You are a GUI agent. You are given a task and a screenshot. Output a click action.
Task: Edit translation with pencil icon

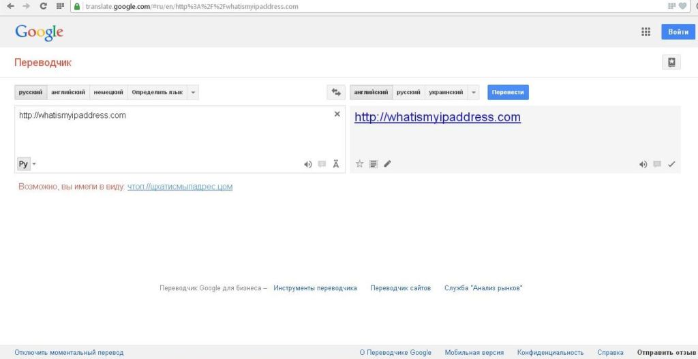tap(387, 164)
